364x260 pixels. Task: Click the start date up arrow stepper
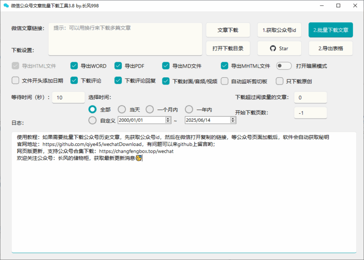click(x=168, y=119)
